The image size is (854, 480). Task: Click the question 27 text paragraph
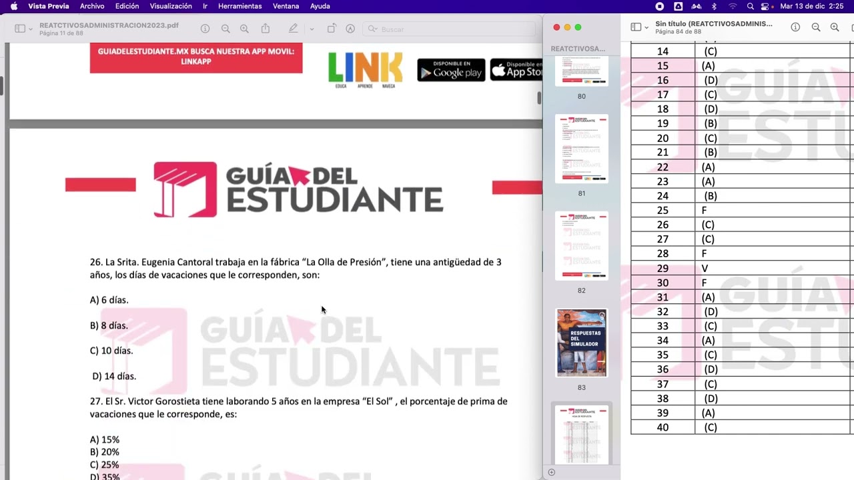298,407
